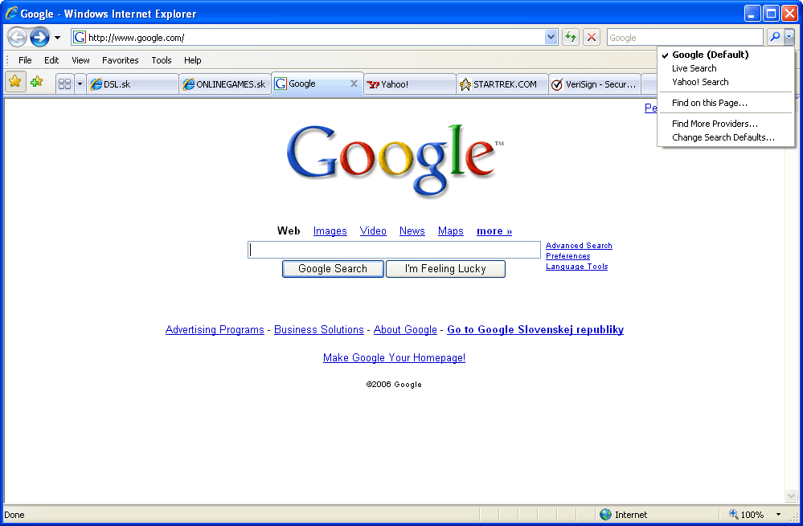Click the Internet Explorer title bar icon
803x526 pixels.
click(11, 14)
